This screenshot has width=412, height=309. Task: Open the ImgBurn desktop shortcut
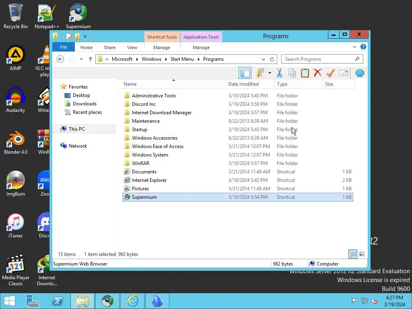[x=16, y=183]
